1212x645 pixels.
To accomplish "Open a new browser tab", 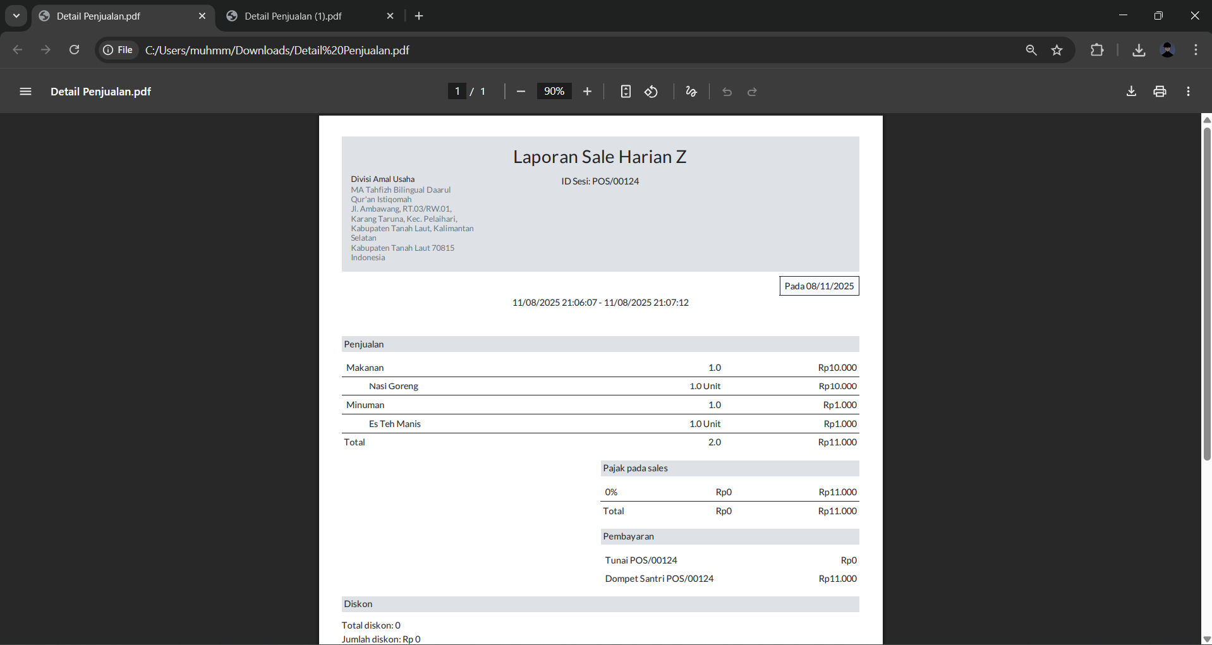I will coord(419,16).
